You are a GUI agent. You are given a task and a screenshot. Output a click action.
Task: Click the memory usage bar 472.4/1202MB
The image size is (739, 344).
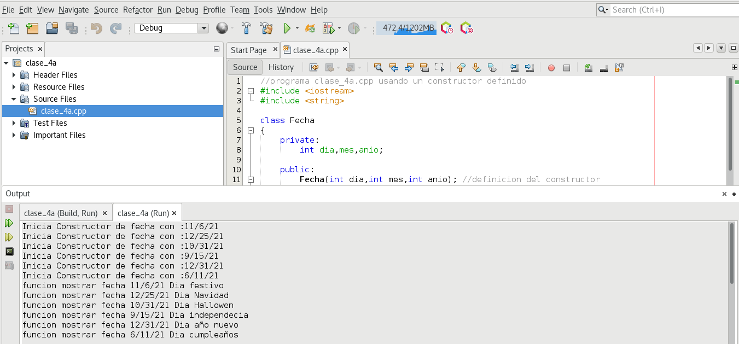pos(406,28)
